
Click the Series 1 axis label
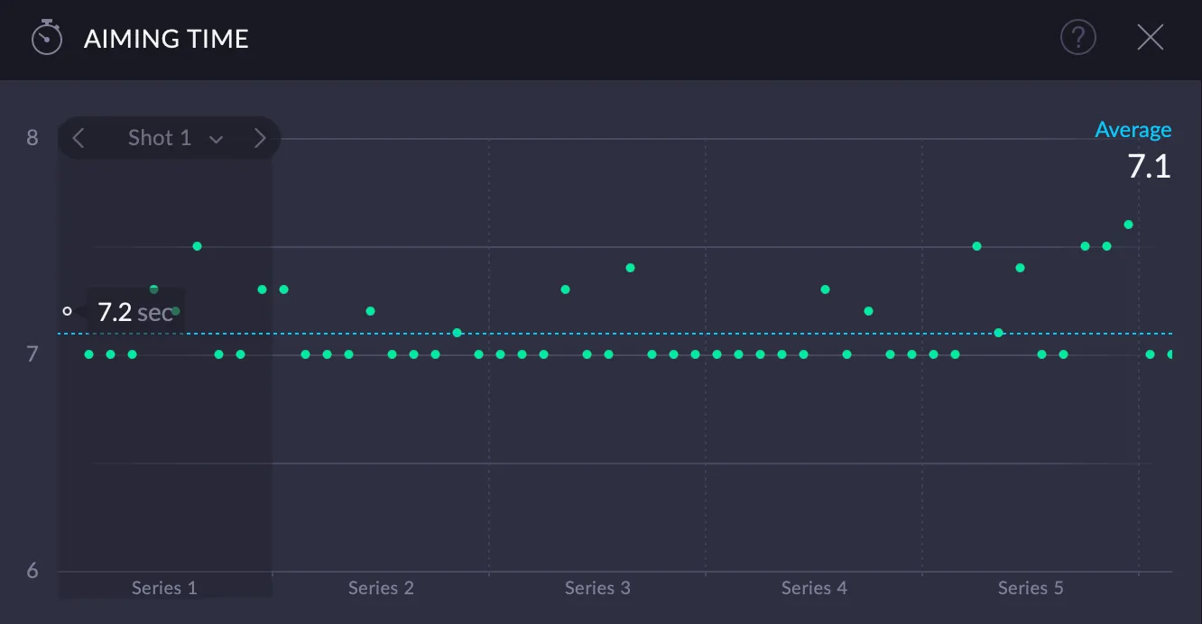[163, 587]
